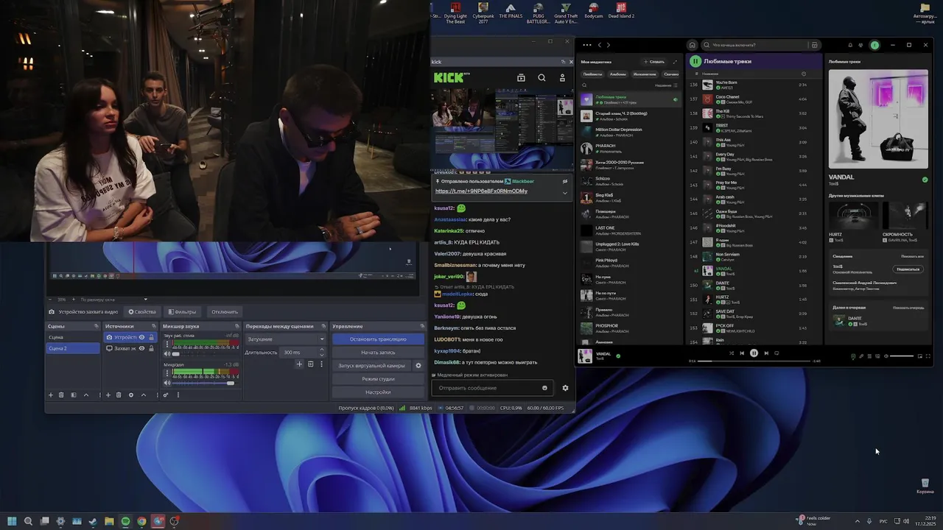The image size is (943, 530).
Task: Open Spotify friend activity icon
Action: pos(860,45)
